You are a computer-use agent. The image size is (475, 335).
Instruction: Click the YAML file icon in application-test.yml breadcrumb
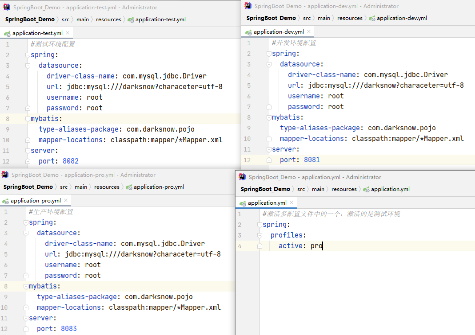tap(131, 19)
